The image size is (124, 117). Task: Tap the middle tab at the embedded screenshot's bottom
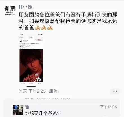31,83
